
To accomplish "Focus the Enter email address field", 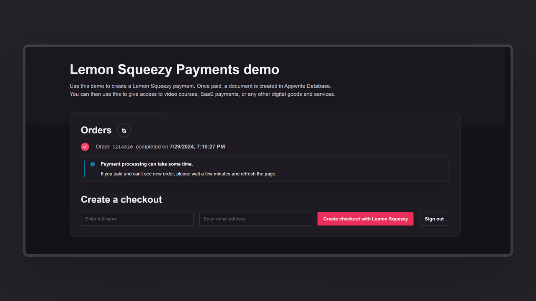I will tap(255, 219).
